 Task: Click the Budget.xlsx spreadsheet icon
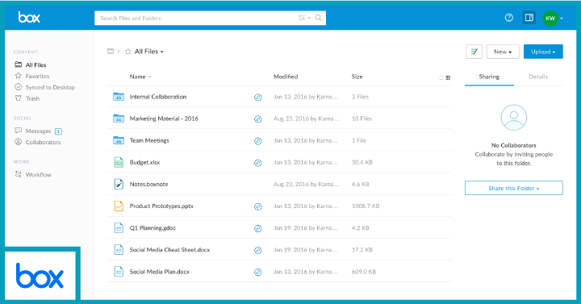(118, 162)
